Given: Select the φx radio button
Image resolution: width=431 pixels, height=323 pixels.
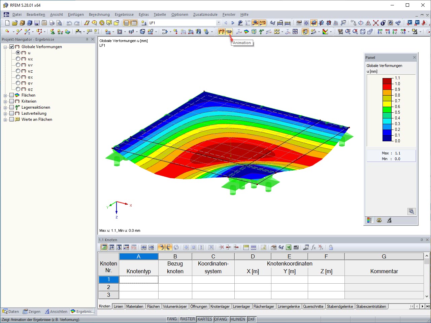Looking at the screenshot, I should [x=18, y=77].
